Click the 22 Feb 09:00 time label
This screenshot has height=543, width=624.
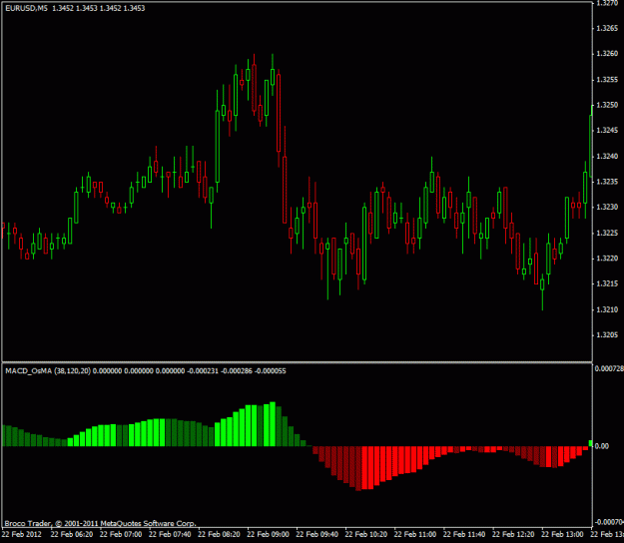[269, 534]
